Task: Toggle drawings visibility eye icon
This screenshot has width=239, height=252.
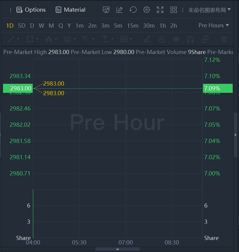Action: click(176, 39)
